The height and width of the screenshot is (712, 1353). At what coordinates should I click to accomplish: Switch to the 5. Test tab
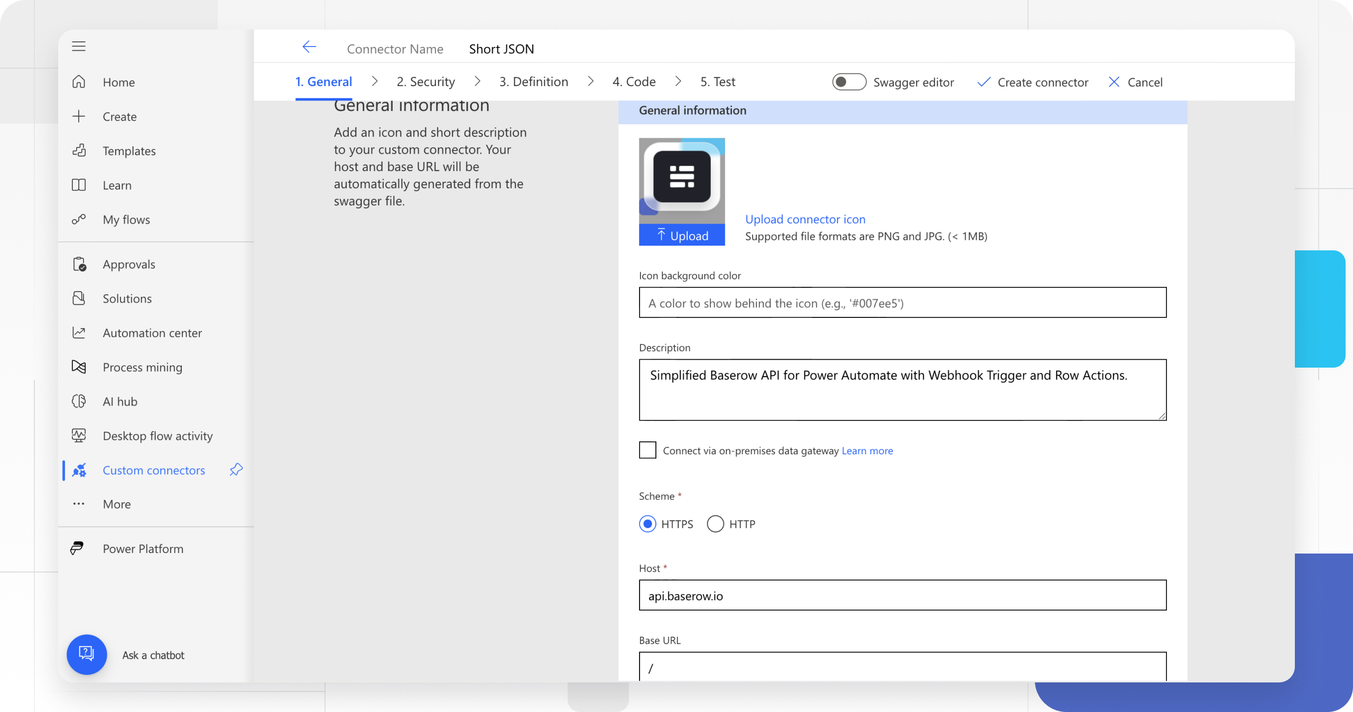pos(717,82)
